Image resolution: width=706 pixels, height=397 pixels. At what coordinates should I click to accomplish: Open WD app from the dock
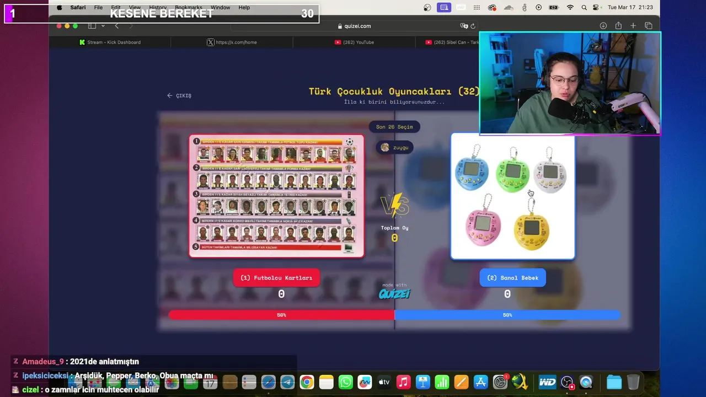click(547, 382)
